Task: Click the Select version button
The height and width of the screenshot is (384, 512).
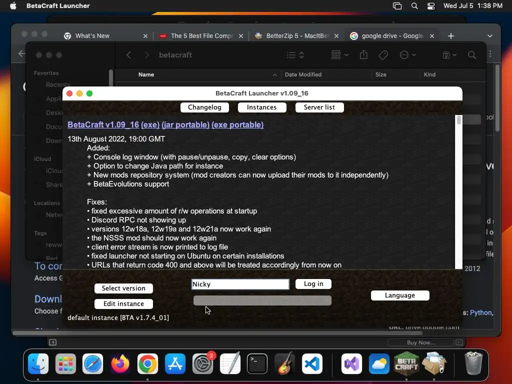Action: click(x=123, y=288)
